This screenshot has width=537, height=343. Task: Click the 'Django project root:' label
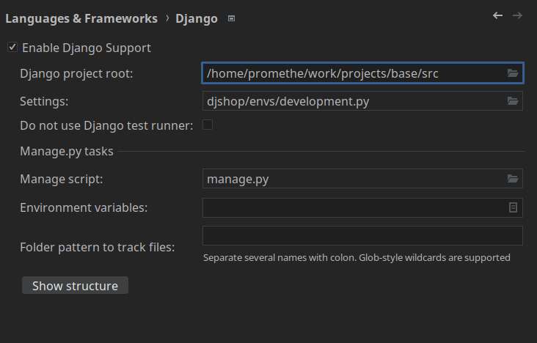pos(76,73)
